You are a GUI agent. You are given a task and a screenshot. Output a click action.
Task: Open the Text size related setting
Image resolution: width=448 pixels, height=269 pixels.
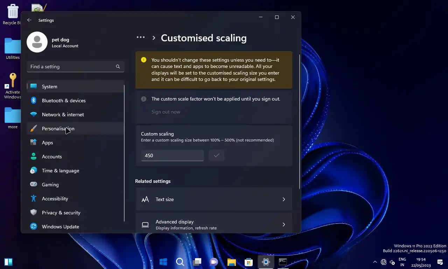pyautogui.click(x=214, y=199)
